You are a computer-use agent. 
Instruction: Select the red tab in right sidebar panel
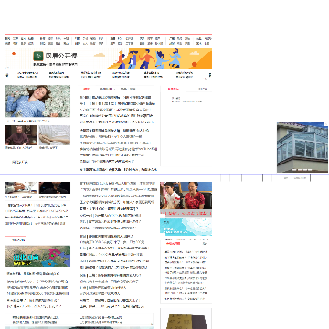tap(174, 89)
